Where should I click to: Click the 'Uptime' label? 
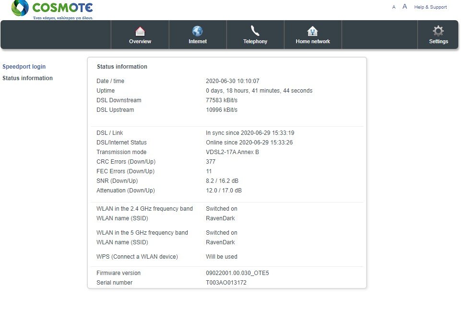105,91
